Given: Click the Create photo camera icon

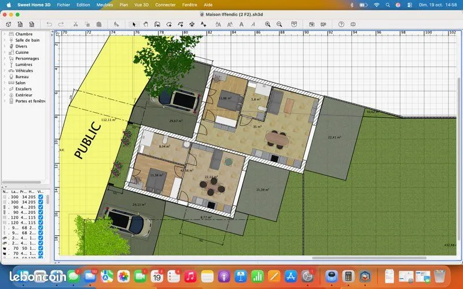Looking at the screenshot, I should click(311, 24).
